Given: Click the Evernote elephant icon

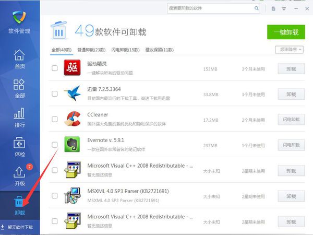Looking at the screenshot, I should [x=72, y=144].
